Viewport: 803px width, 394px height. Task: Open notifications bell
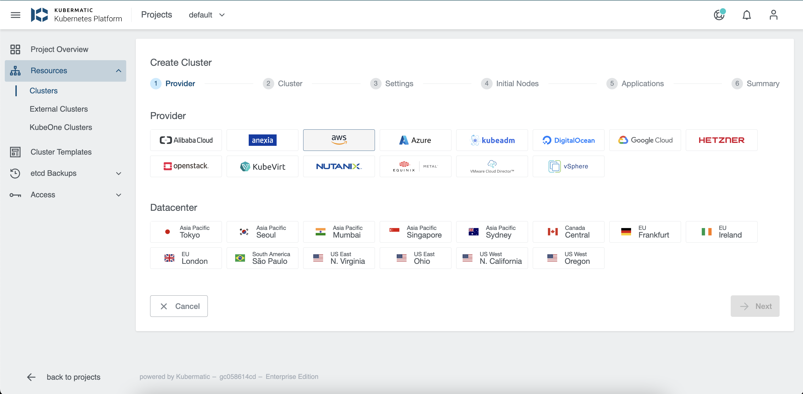[x=747, y=15]
